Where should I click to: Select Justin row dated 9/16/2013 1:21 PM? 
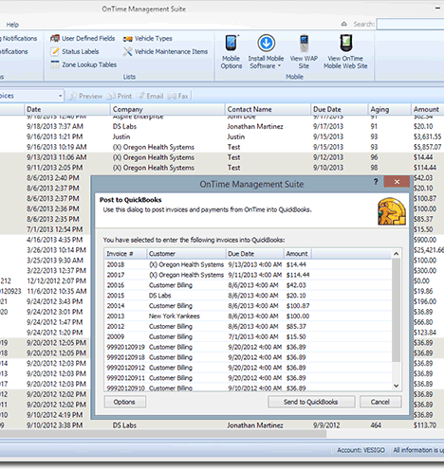click(222, 136)
